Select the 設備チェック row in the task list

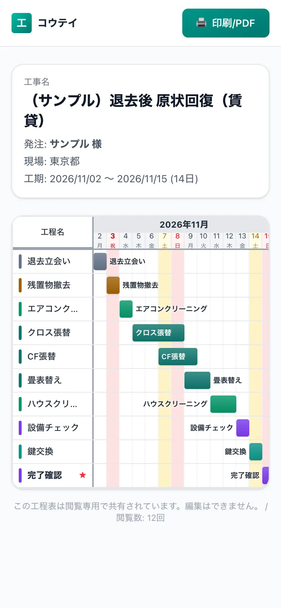[53, 428]
